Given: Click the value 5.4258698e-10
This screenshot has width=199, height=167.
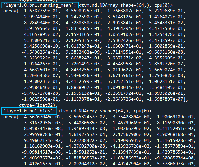Looking at the screenshot, I should [41, 46].
